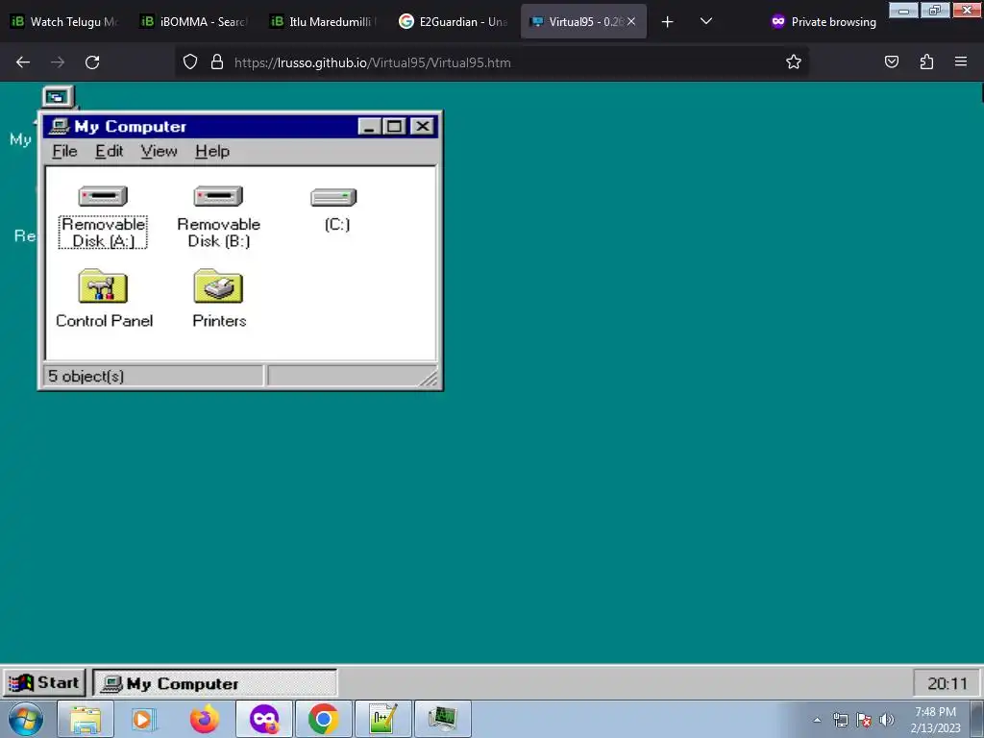Open the Edit menu in My Computer
The image size is (984, 738).
(x=110, y=151)
